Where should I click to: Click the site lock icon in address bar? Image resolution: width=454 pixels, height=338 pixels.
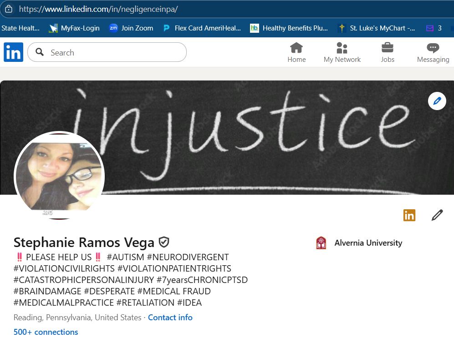[x=9, y=9]
